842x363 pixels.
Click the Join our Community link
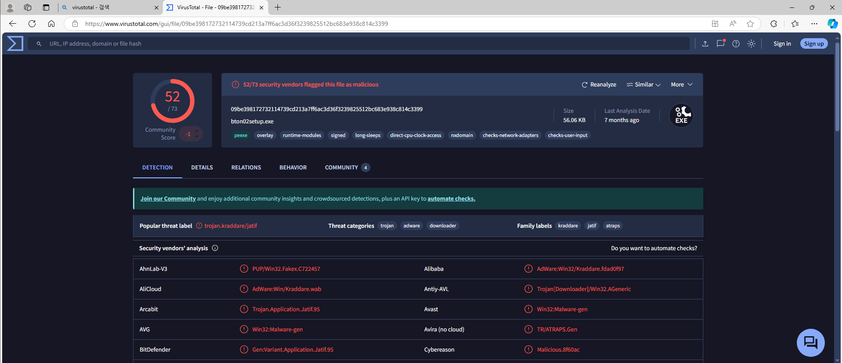(168, 199)
